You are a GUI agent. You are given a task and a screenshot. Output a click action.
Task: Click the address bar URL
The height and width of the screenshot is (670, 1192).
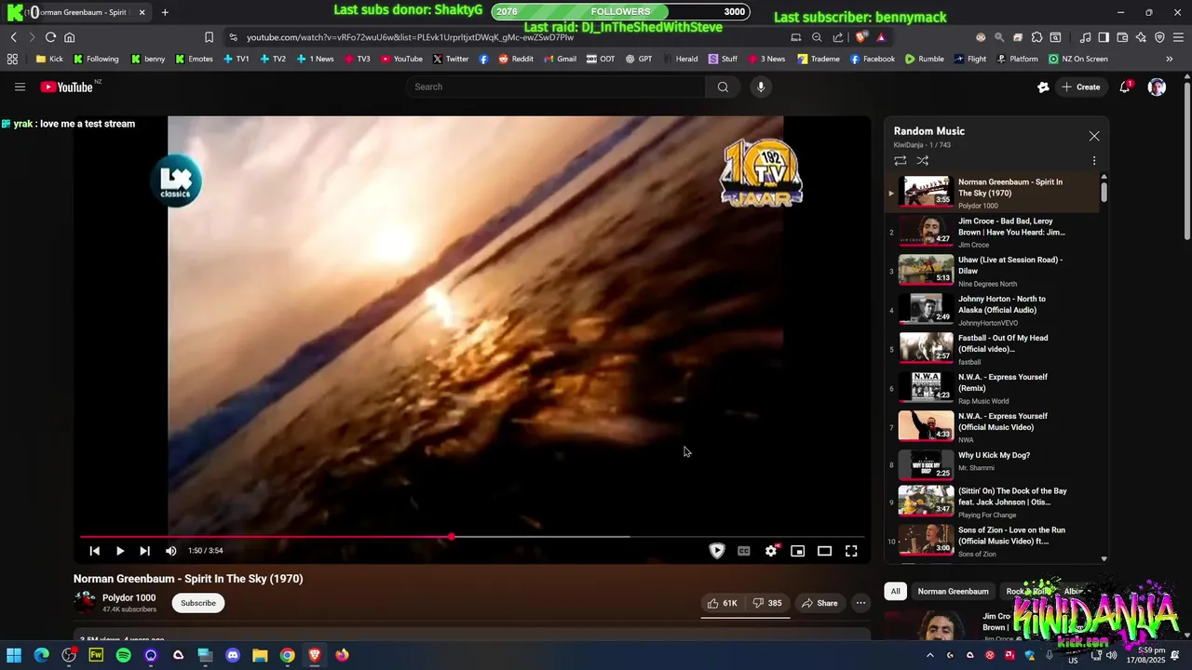pos(410,37)
